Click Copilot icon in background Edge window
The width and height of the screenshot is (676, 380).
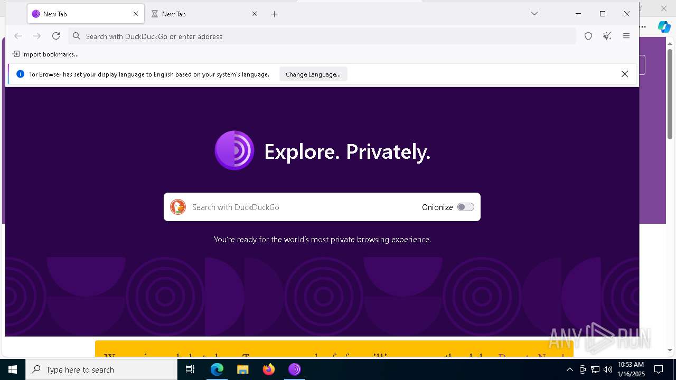(664, 27)
